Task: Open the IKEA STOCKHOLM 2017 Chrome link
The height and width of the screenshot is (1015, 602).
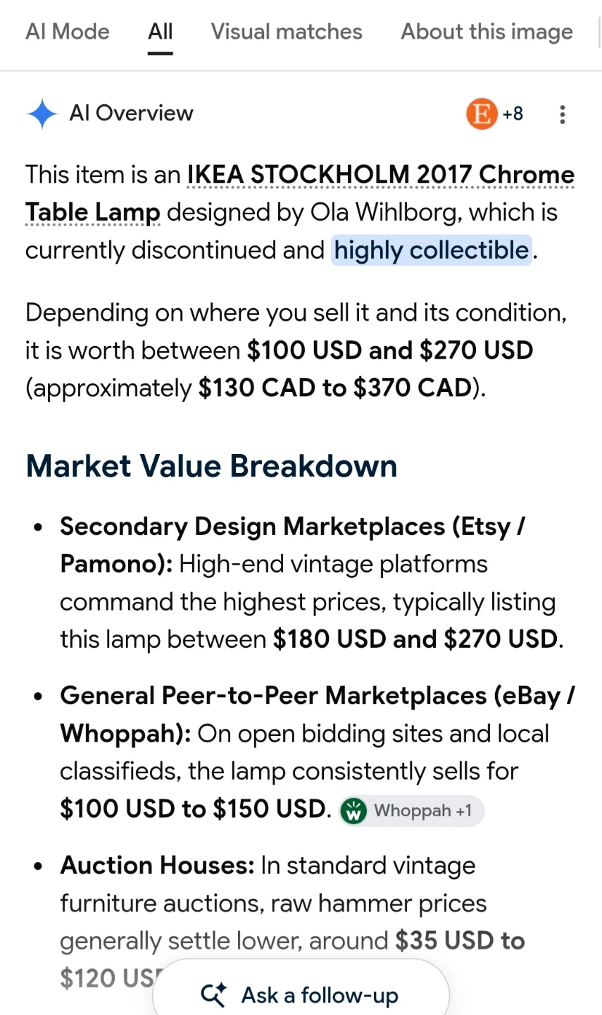Action: tap(381, 175)
